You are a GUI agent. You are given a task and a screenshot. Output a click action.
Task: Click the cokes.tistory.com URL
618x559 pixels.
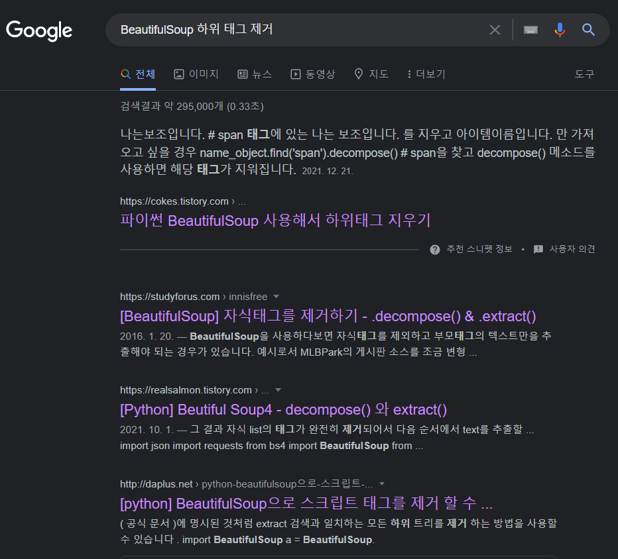[174, 201]
